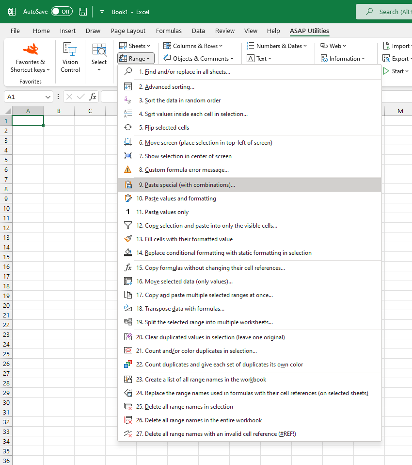The image size is (412, 465).
Task: Collapse the Range dropdown menu
Action: (x=136, y=58)
